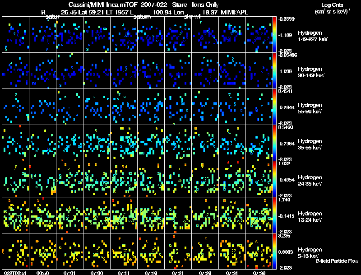Click the 'Hydrogen 90-149 keV' row label
361x275 pixels.
311,72
